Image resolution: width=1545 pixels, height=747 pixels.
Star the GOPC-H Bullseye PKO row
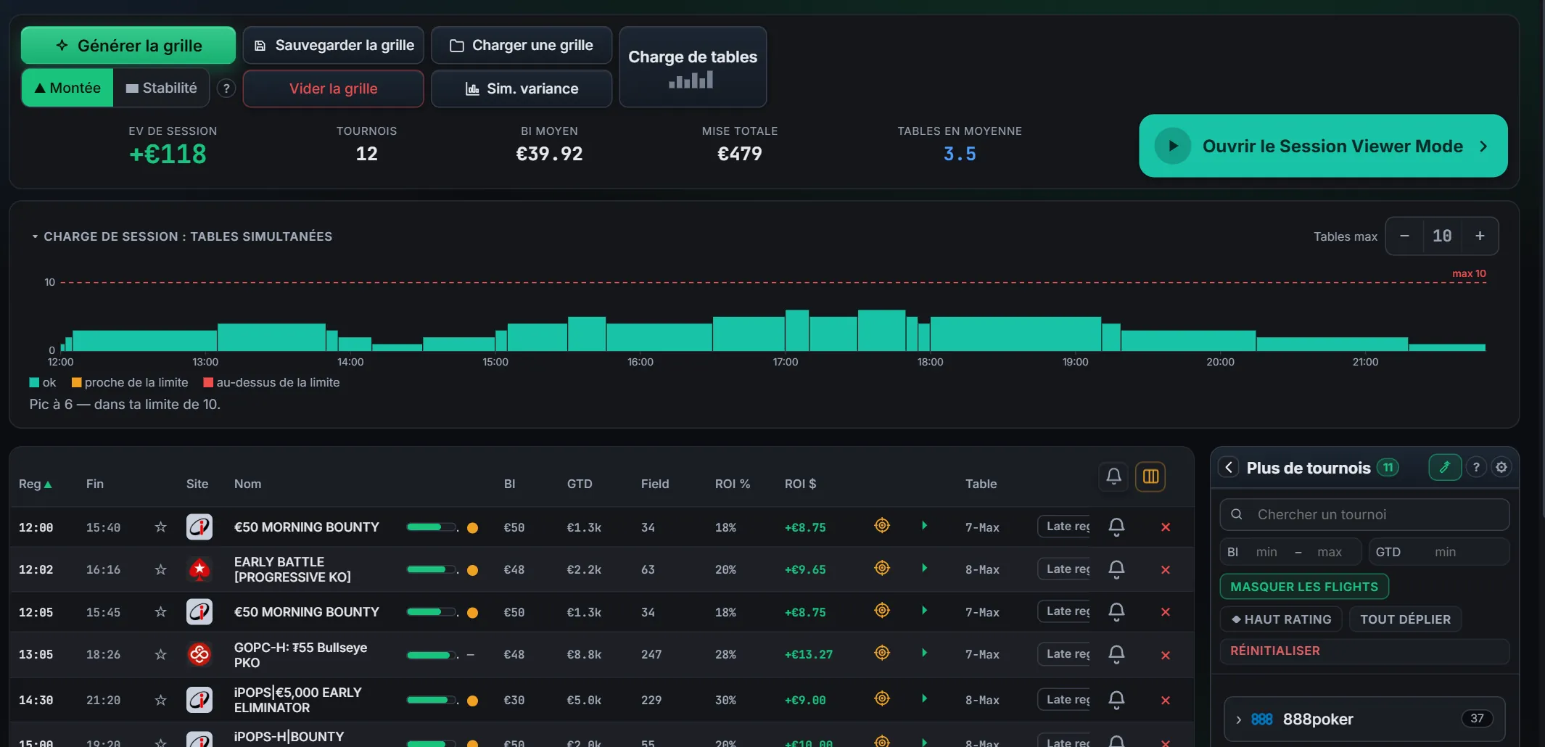(160, 655)
